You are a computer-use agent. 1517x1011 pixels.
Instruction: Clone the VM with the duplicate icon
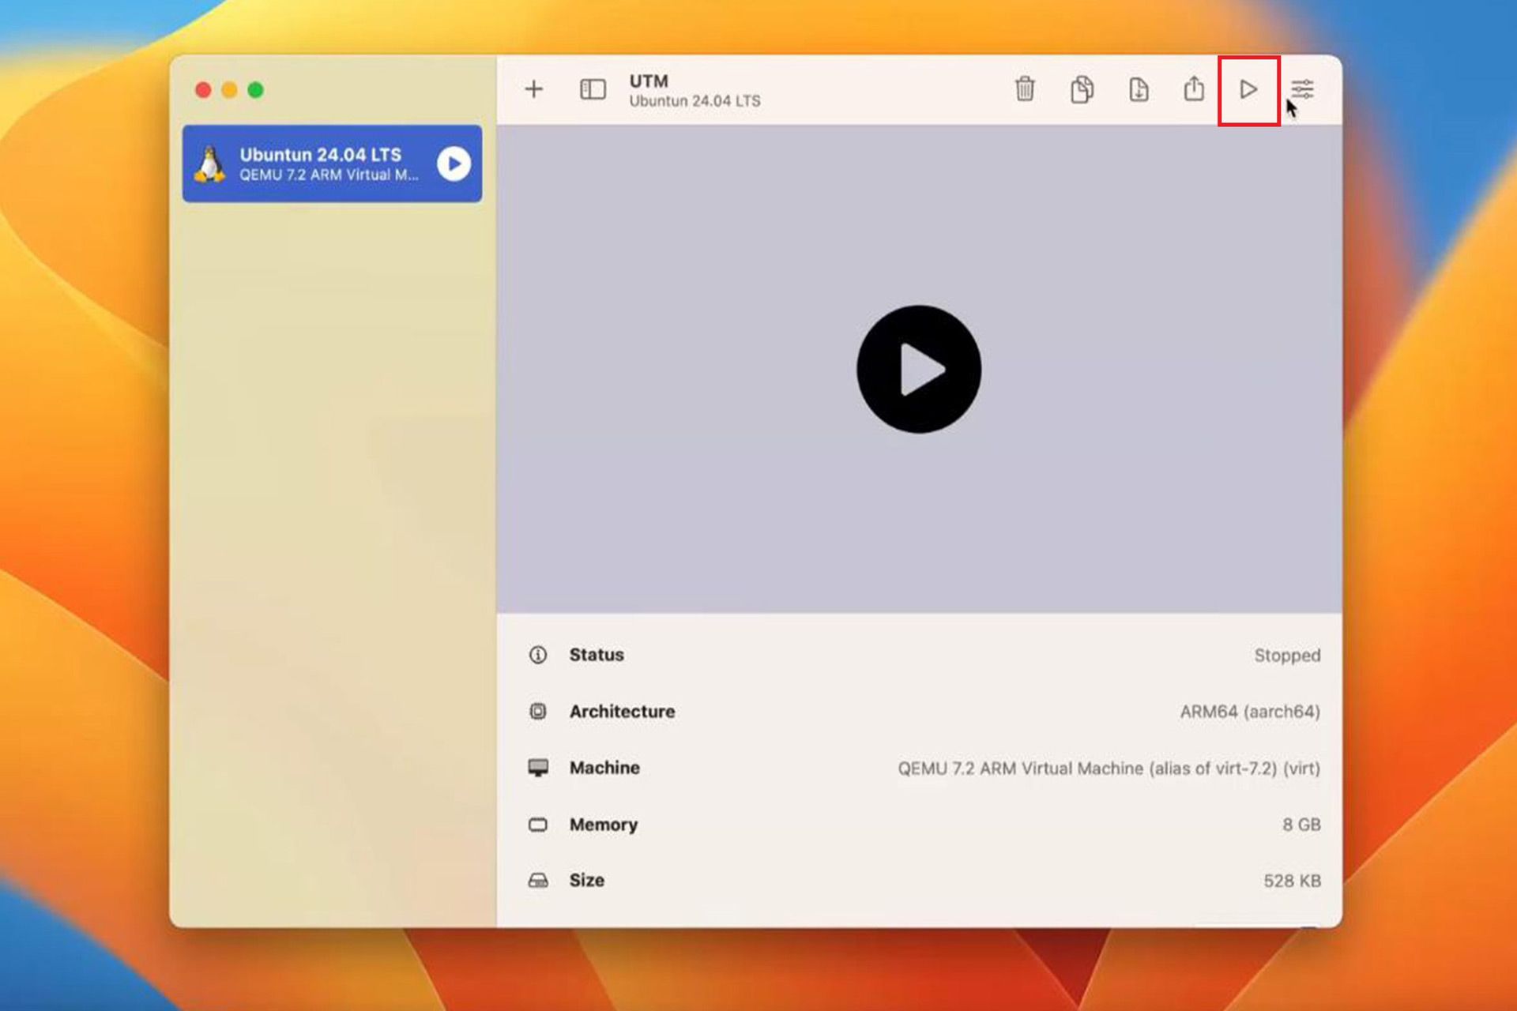(x=1082, y=88)
